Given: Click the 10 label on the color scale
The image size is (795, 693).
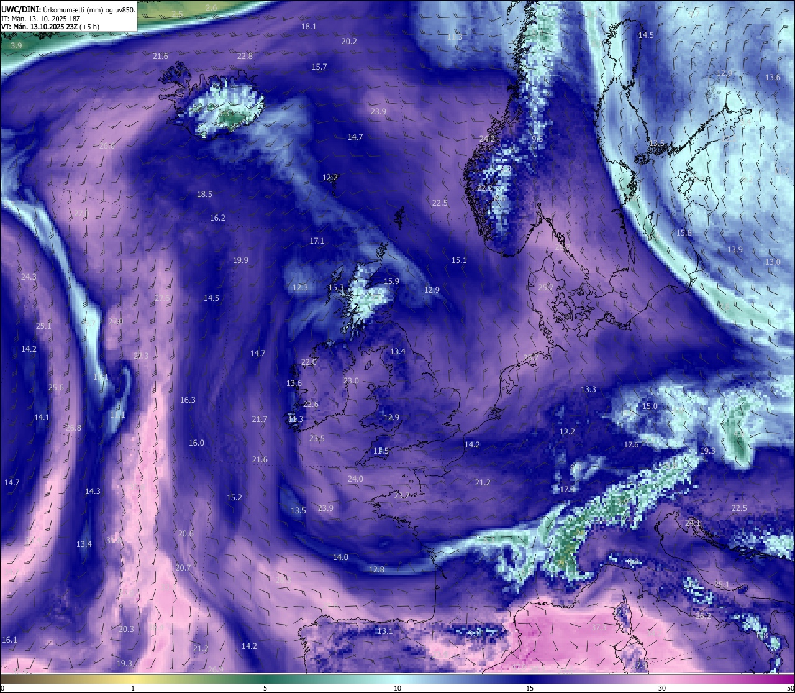Looking at the screenshot, I should click(x=397, y=688).
